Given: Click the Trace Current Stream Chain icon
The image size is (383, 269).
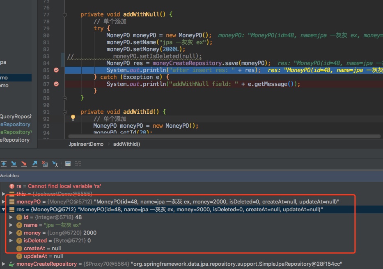Looking at the screenshot, I should 78,164.
